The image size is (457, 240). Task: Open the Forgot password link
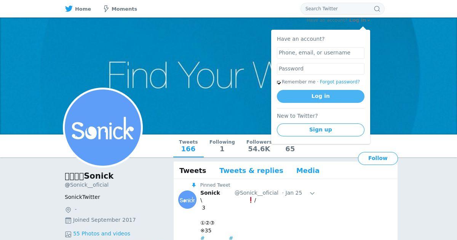(340, 82)
